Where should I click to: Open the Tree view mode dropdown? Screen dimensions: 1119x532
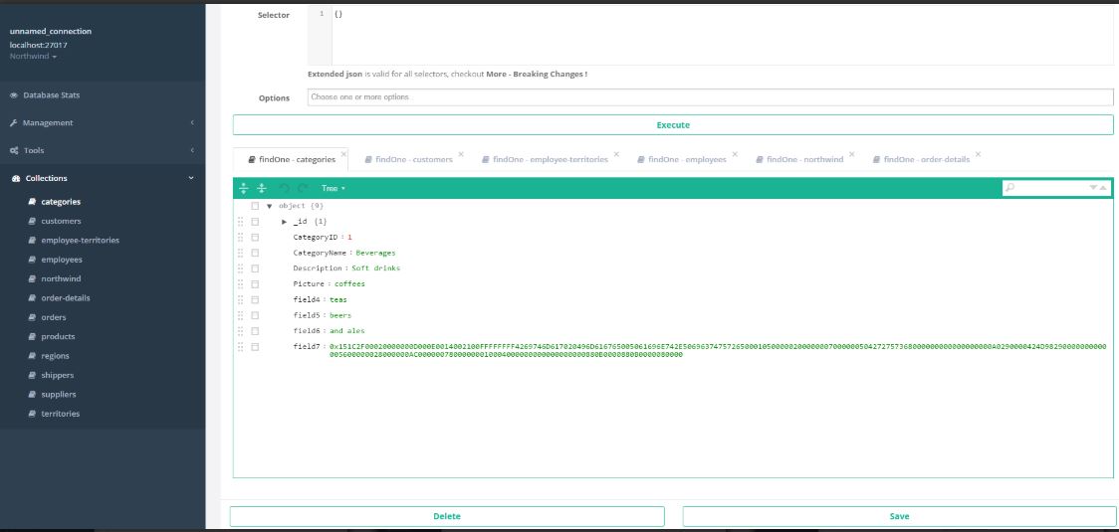[333, 188]
